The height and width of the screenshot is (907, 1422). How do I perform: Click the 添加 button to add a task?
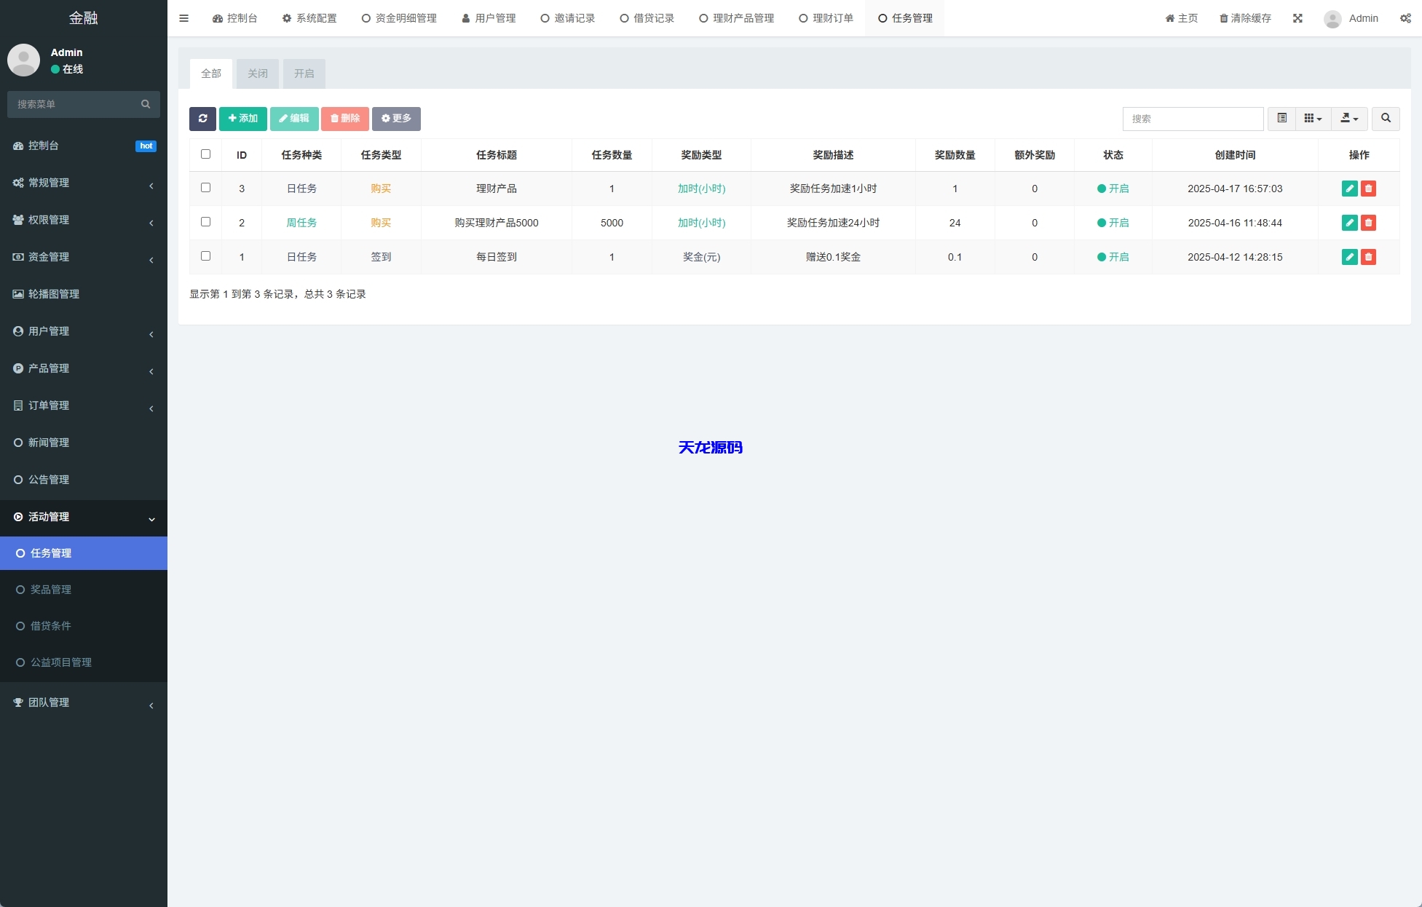(242, 119)
